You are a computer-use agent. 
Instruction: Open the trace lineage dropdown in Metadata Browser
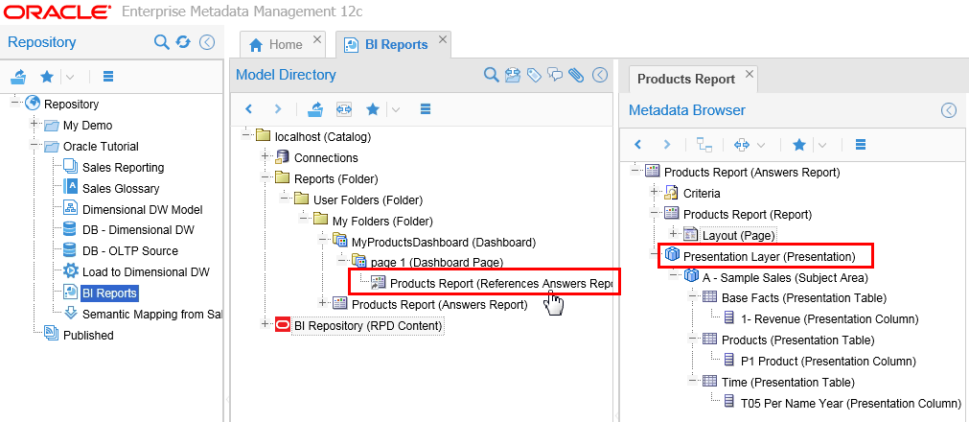(761, 145)
